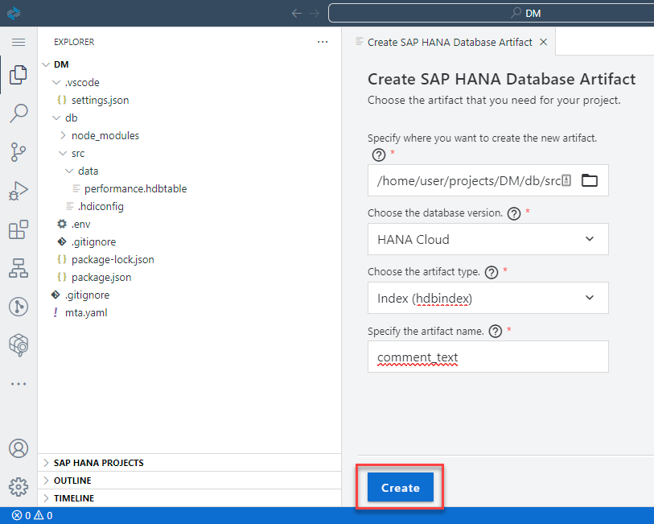Open Explorer more actions ellipsis

pos(323,42)
